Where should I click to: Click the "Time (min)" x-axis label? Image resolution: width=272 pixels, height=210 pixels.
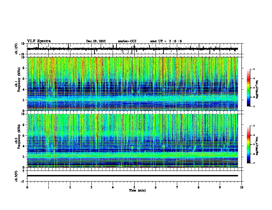tap(137, 190)
